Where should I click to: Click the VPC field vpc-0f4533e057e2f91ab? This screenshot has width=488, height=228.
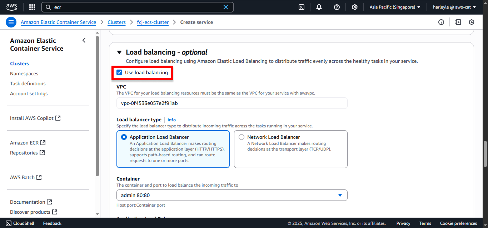(x=232, y=103)
